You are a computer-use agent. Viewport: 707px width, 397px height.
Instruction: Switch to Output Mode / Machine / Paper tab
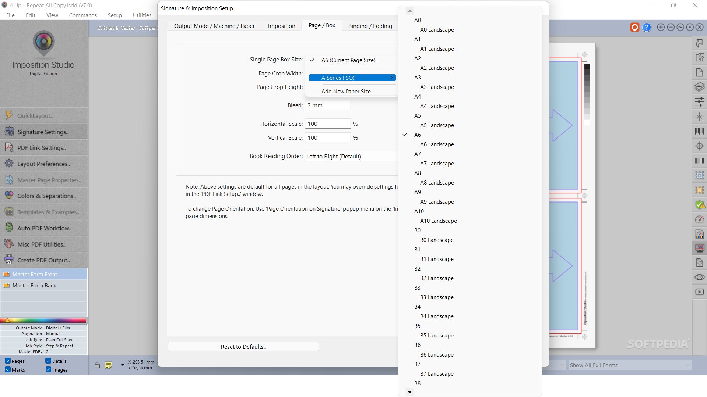pyautogui.click(x=214, y=26)
